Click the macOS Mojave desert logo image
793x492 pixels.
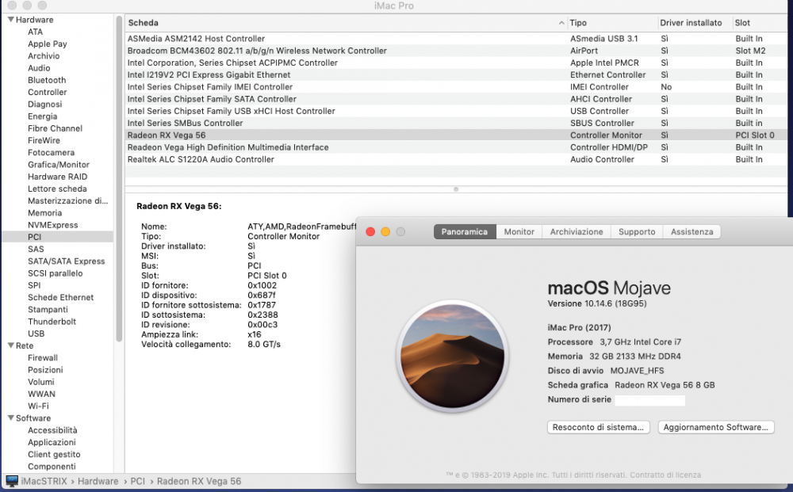(452, 356)
